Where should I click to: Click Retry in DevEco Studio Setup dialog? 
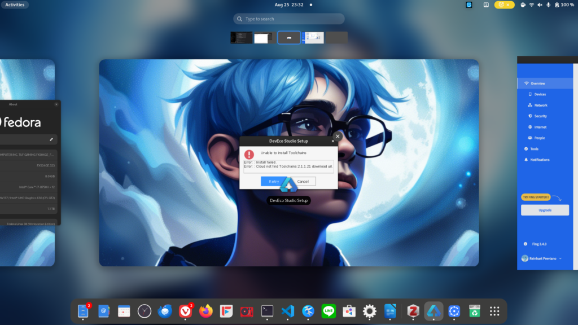[x=274, y=182]
